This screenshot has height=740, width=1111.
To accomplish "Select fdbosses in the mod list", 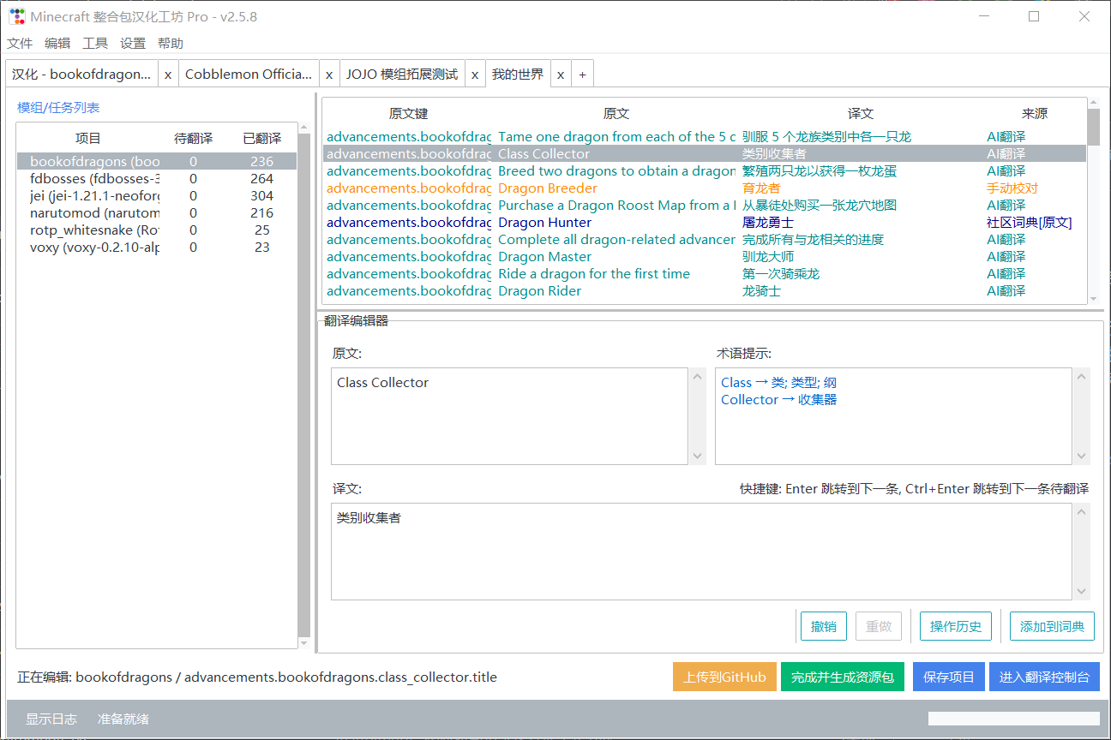I will (x=94, y=179).
